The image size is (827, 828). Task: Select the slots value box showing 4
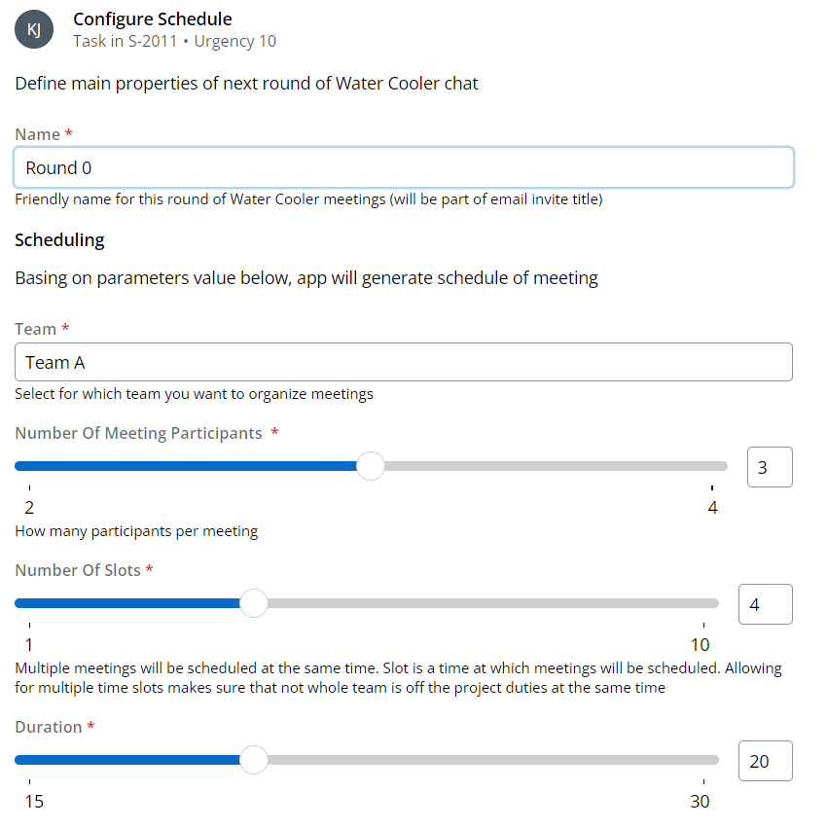click(766, 604)
